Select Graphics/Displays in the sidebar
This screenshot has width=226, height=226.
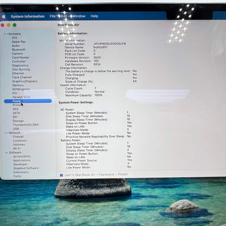pos(24,81)
